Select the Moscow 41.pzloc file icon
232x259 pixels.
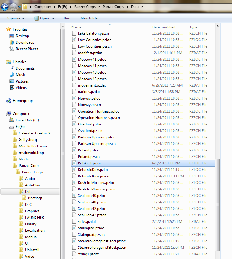(74, 59)
